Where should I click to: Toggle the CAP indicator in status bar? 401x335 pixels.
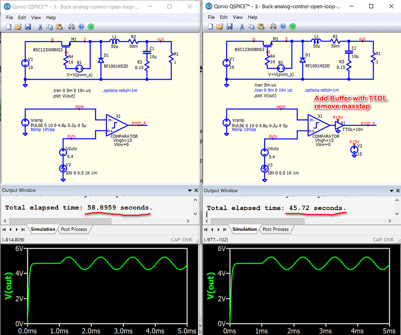tap(176, 239)
